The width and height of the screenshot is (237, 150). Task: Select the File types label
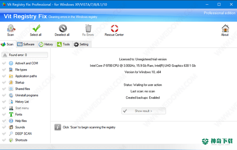(x=21, y=69)
